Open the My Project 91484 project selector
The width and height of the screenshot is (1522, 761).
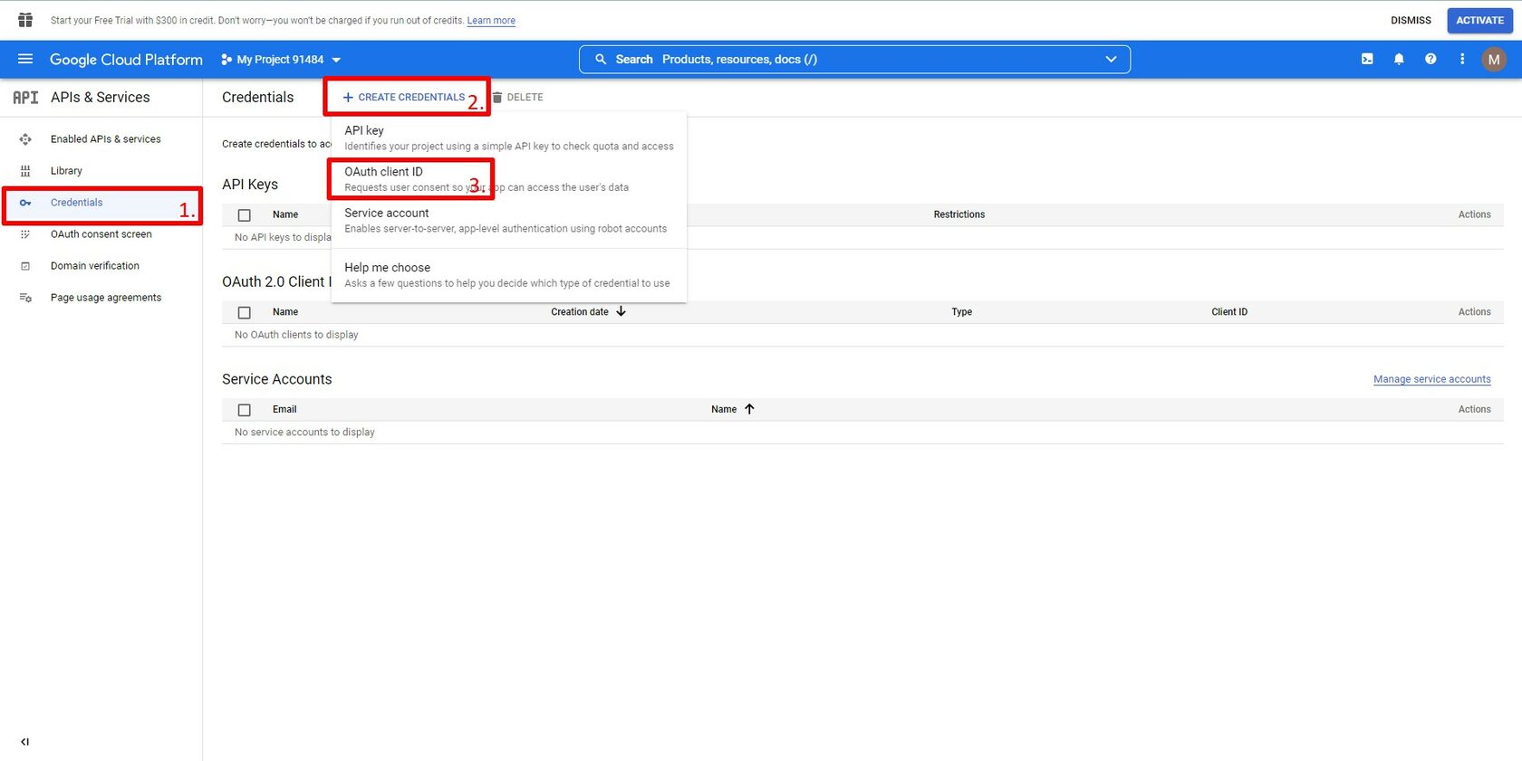[281, 60]
